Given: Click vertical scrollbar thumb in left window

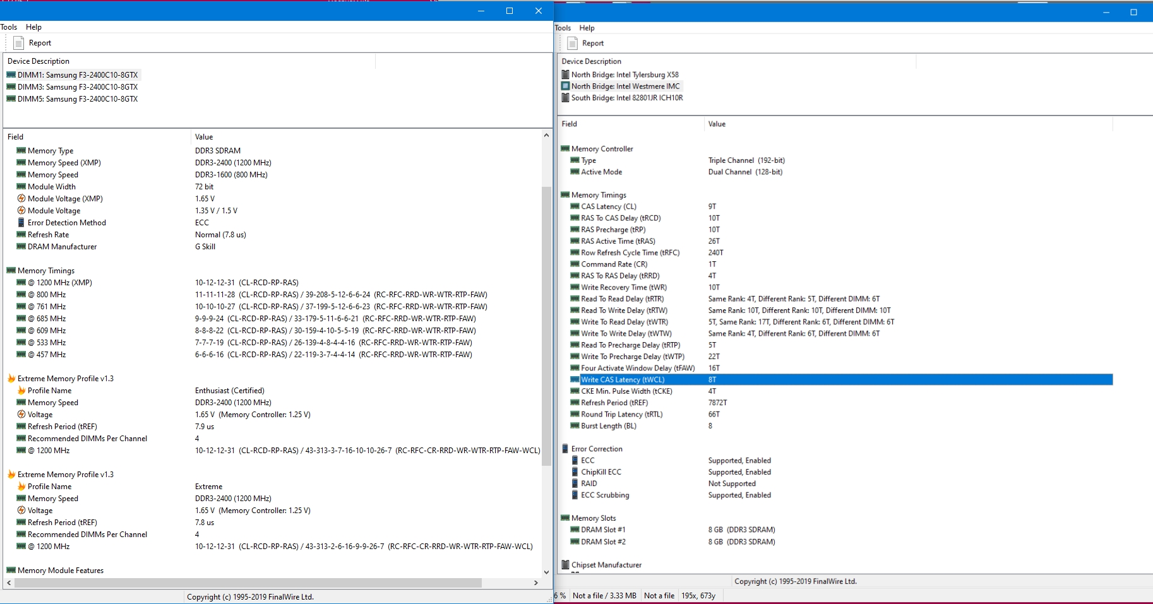Looking at the screenshot, I should tap(546, 326).
